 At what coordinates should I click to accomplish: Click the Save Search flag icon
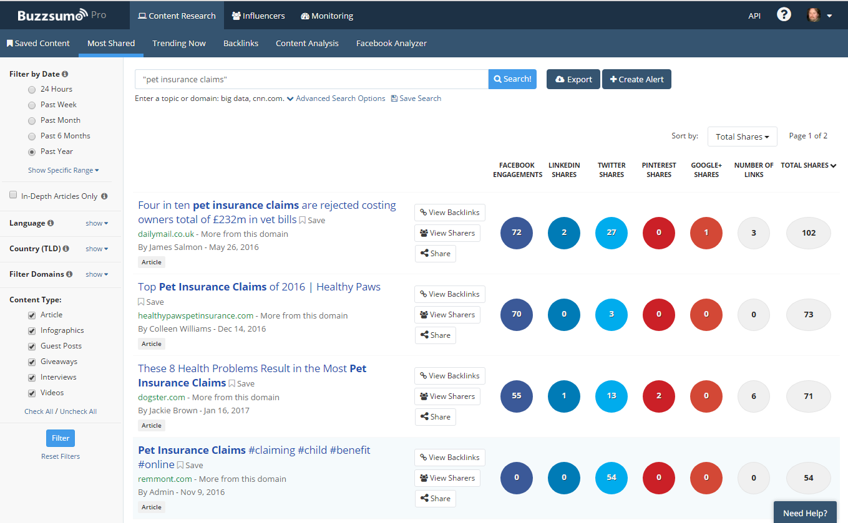point(394,98)
